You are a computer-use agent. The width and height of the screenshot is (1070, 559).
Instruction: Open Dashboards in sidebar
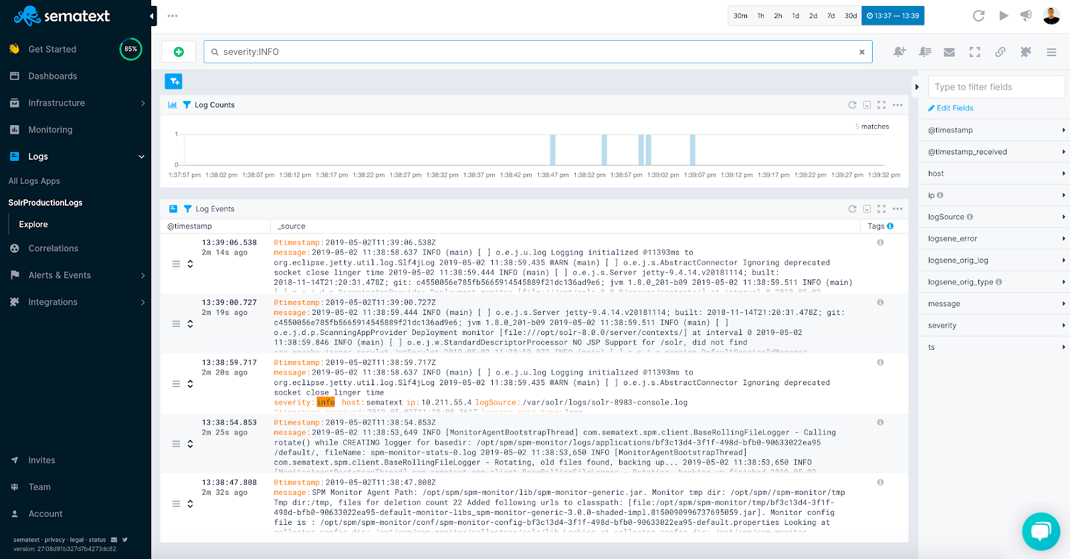[52, 76]
